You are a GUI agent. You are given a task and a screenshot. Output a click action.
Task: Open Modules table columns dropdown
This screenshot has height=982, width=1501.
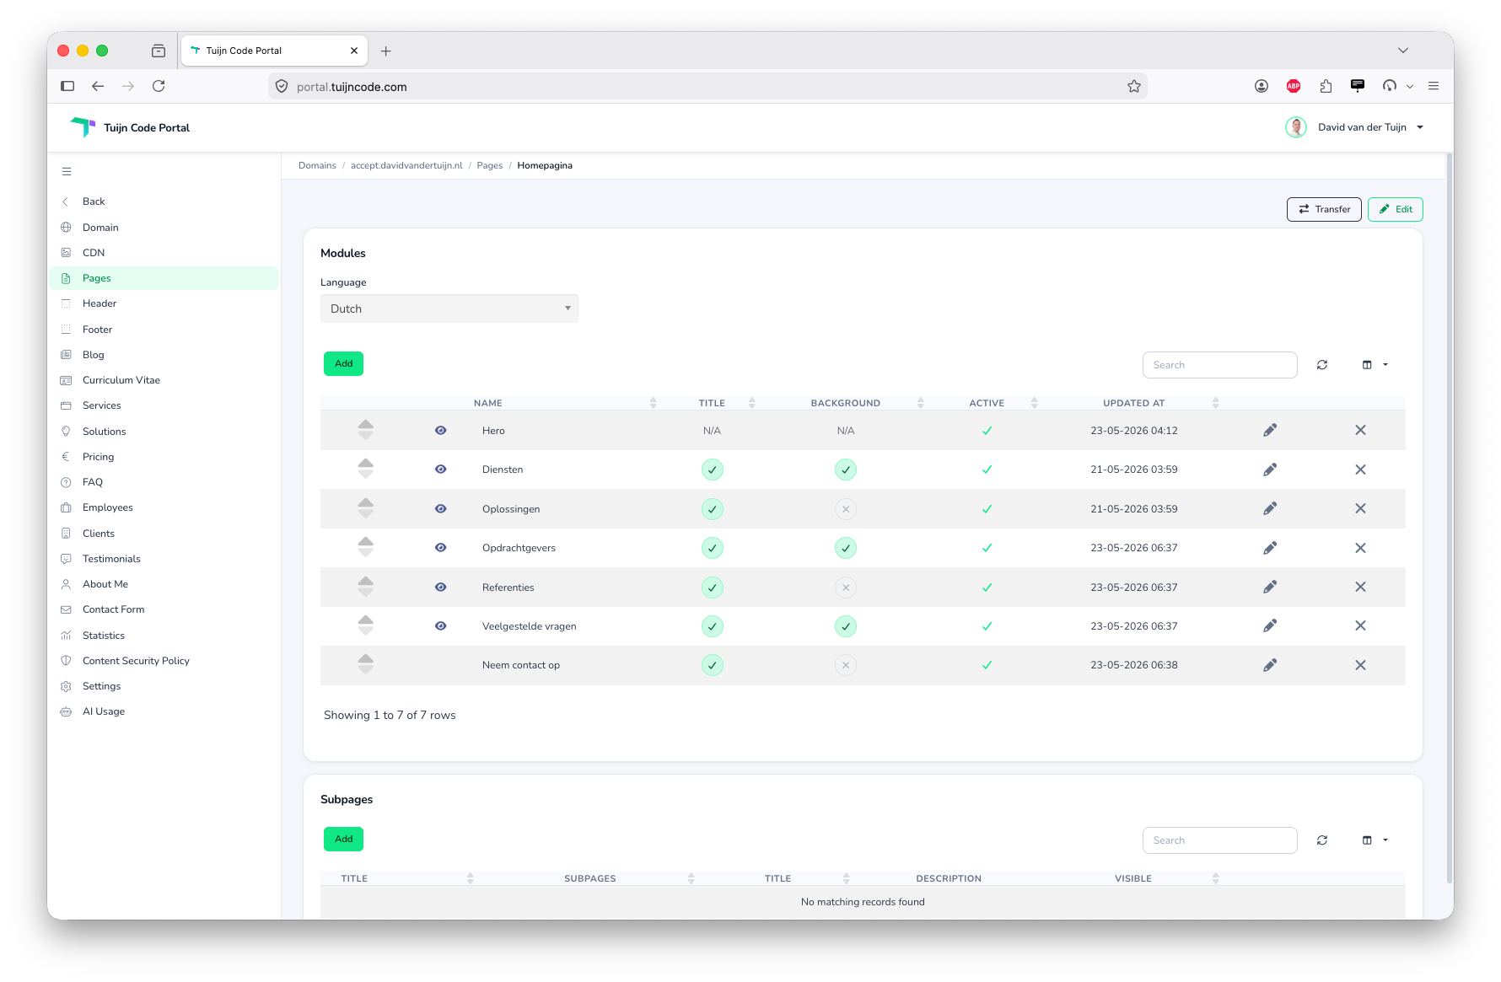(x=1375, y=365)
